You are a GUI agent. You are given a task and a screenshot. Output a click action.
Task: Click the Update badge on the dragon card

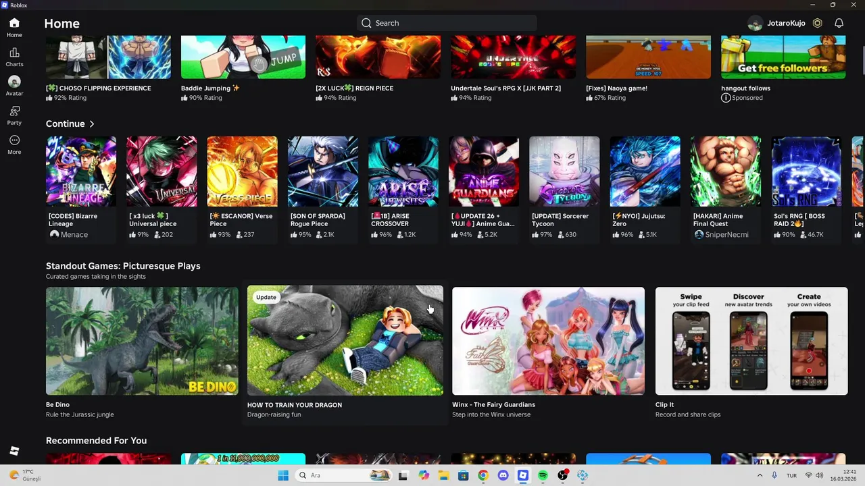(x=266, y=298)
